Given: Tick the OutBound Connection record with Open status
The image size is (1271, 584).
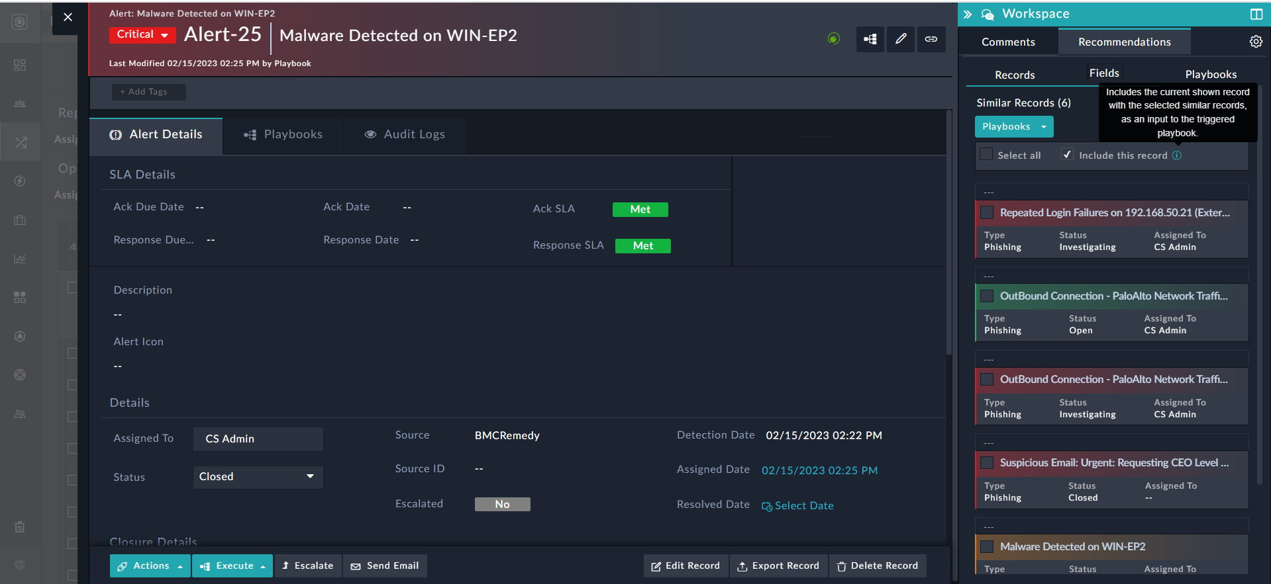Looking at the screenshot, I should (987, 296).
